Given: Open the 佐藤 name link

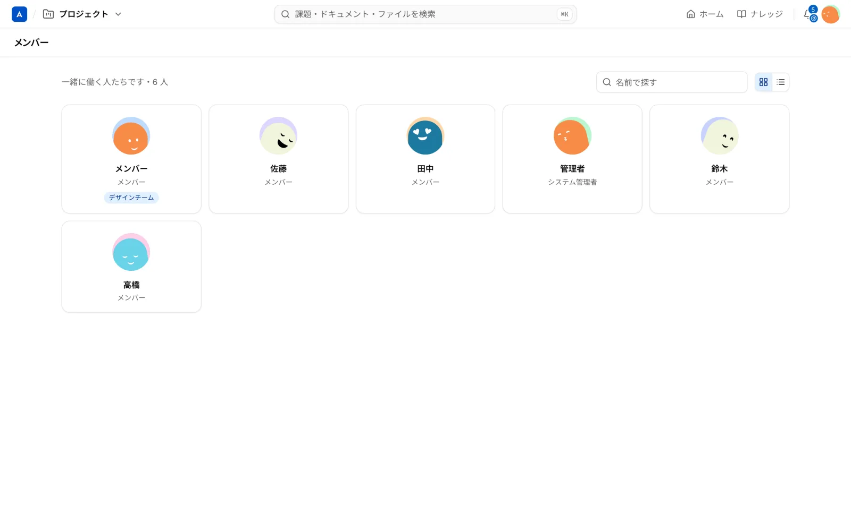Looking at the screenshot, I should pos(278,168).
